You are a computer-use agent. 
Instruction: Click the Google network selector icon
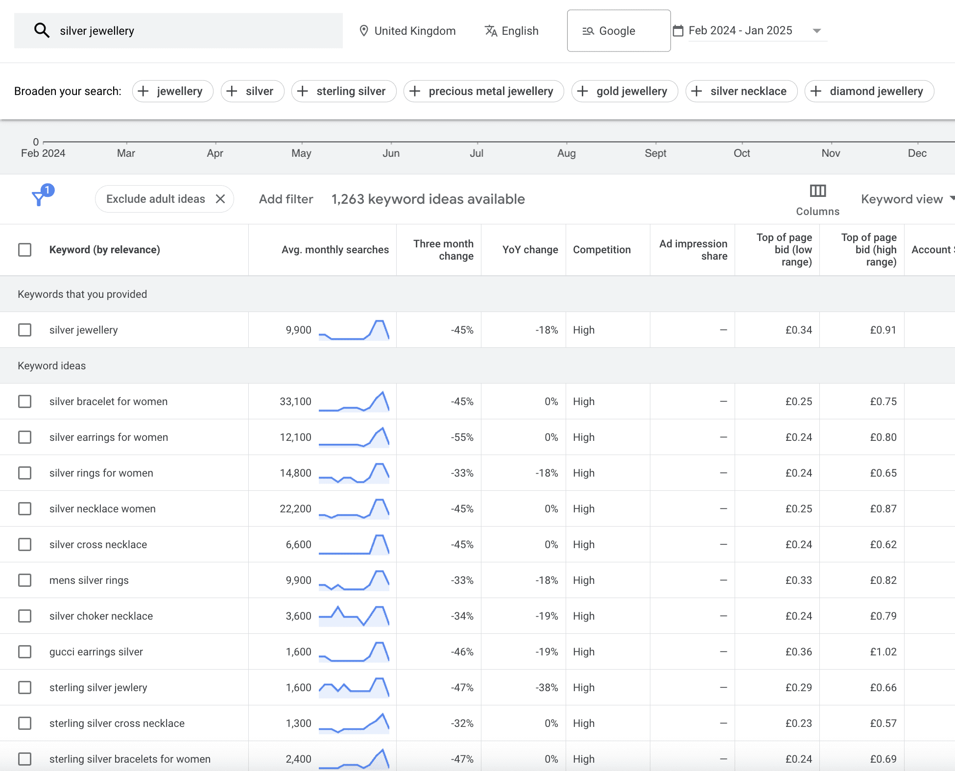click(x=588, y=30)
